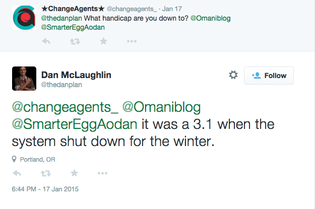The height and width of the screenshot is (209, 315).
Task: Retweet Dan McLaughlin's tweet
Action: 46,173
